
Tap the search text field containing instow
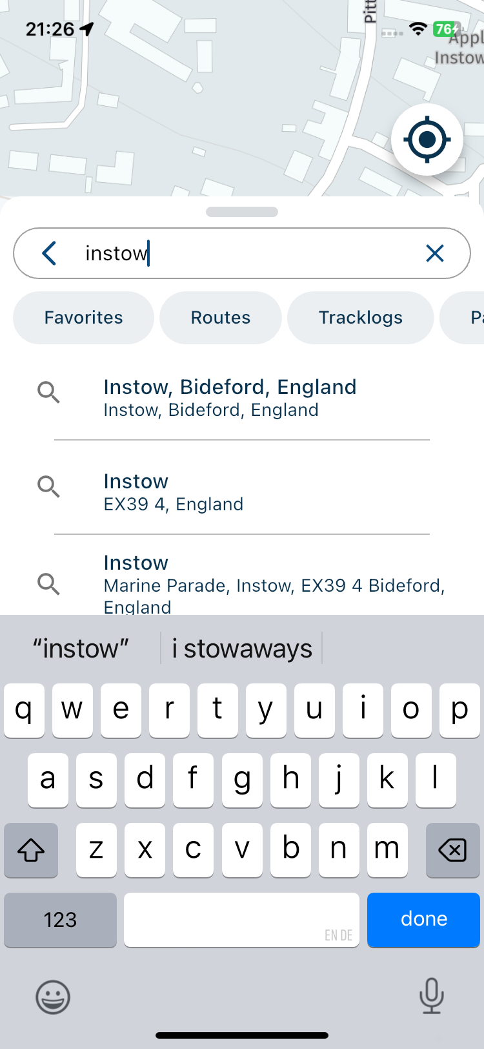point(245,253)
